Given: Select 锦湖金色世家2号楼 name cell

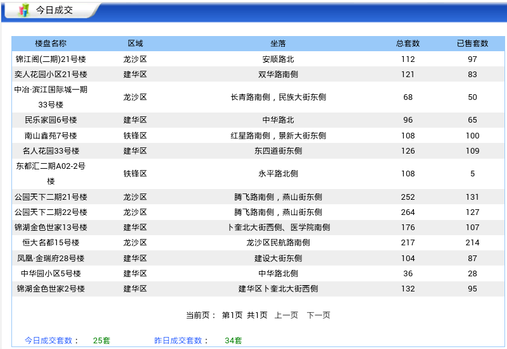Looking at the screenshot, I should (x=51, y=289).
